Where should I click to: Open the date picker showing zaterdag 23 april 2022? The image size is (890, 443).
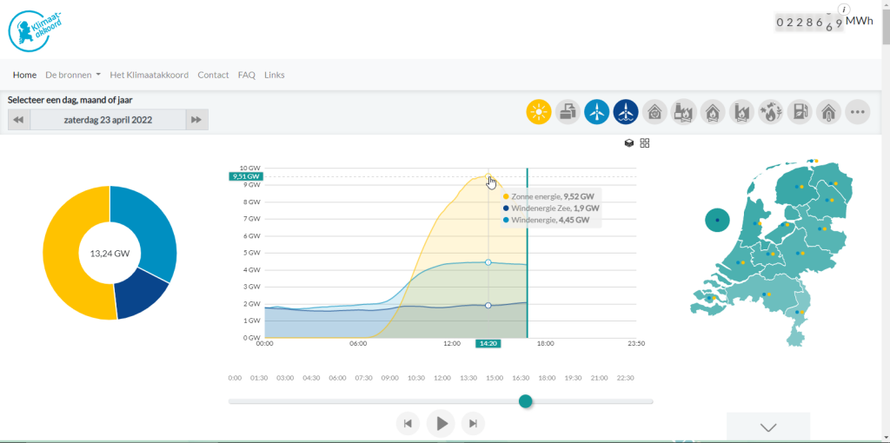click(x=108, y=120)
